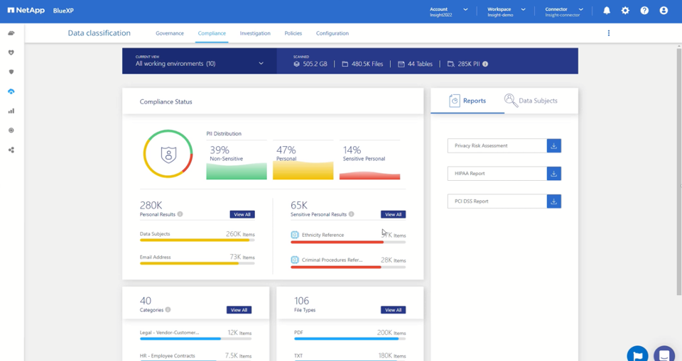Click View All for Personal Results
The image size is (682, 361).
(x=242, y=215)
